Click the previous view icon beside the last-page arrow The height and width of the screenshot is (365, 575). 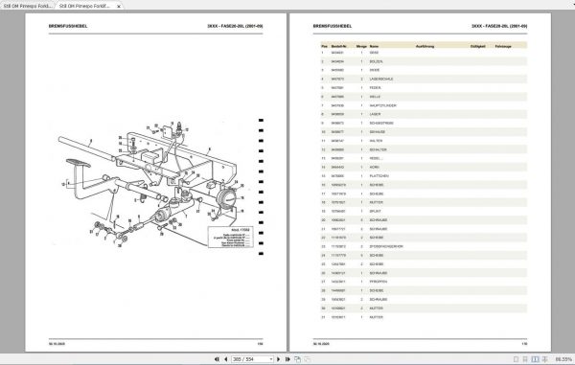coord(297,359)
